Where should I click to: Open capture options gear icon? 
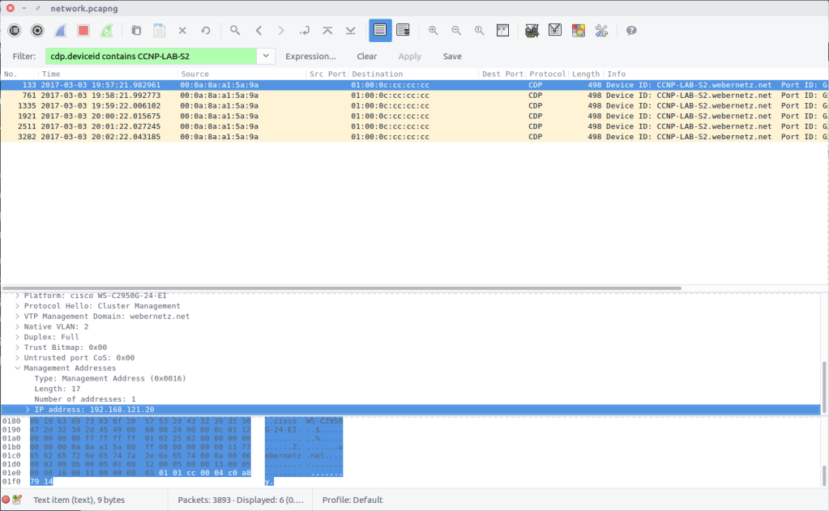tap(37, 31)
